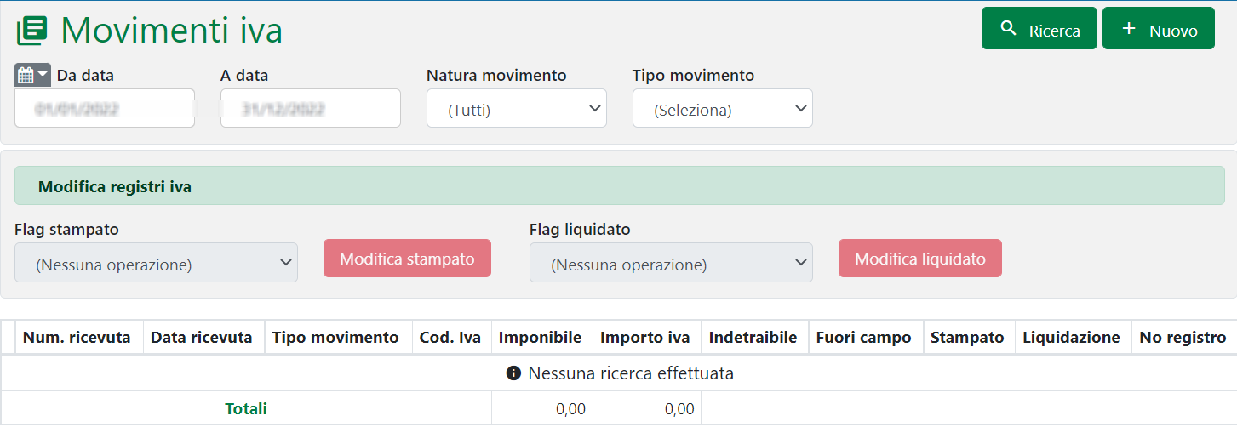This screenshot has width=1237, height=427.
Task: Click the Imponibile column header
Action: coord(541,338)
